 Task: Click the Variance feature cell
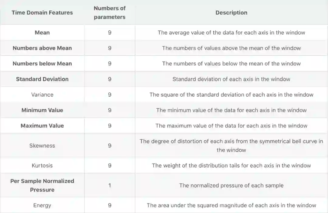pyautogui.click(x=42, y=95)
